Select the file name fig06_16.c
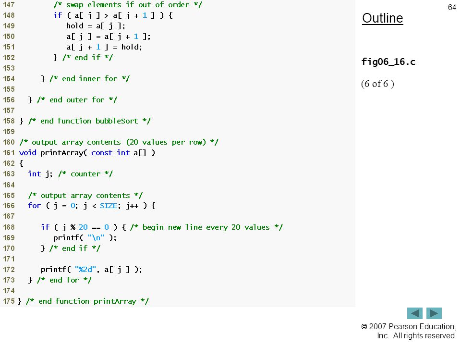The width and height of the screenshot is (461, 346). pyautogui.click(x=388, y=62)
